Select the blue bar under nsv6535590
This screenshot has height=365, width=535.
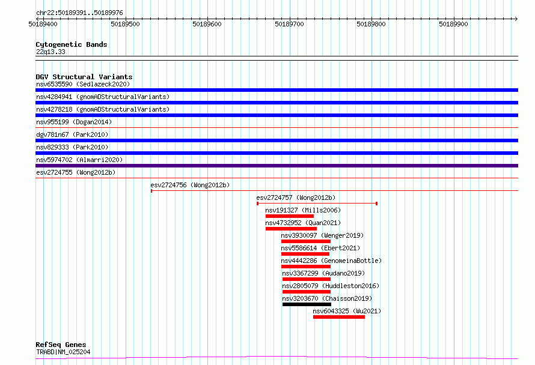[277, 90]
